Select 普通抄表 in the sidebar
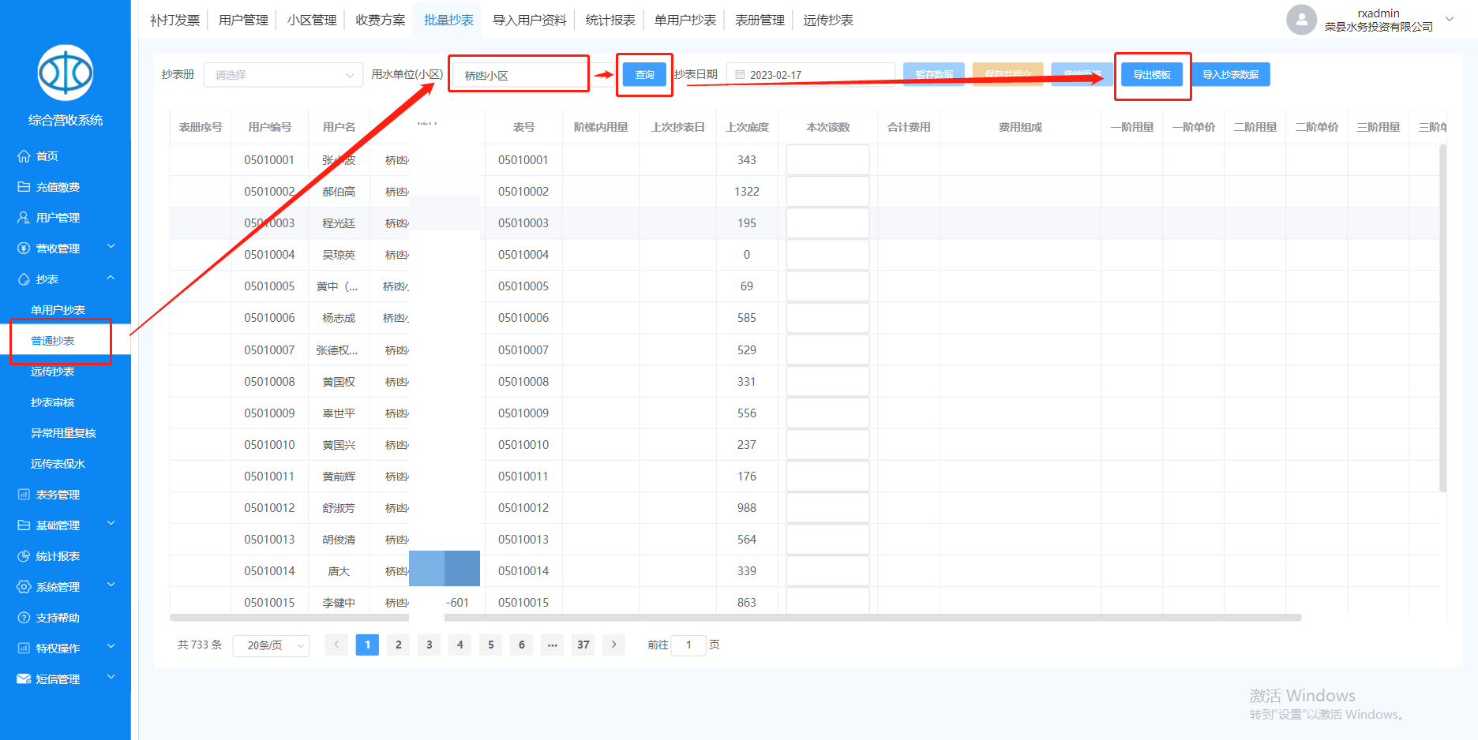Viewport: 1478px width, 740px height. (52, 341)
